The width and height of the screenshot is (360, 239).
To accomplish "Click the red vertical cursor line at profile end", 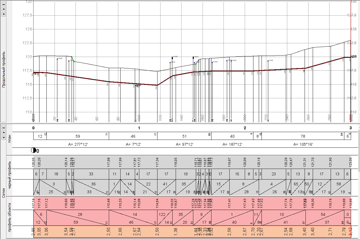I will click(351, 28).
